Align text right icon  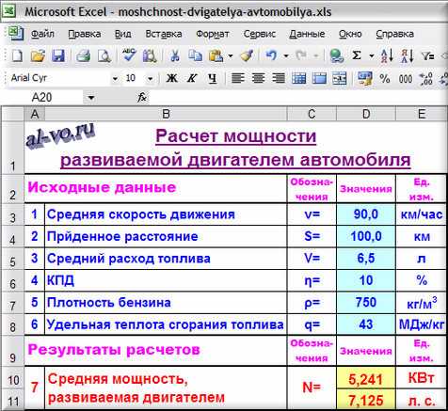[279, 78]
